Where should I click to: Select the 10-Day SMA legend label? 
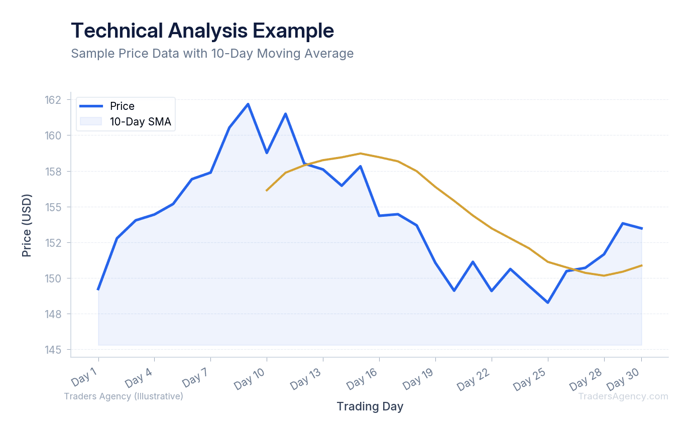tap(141, 121)
